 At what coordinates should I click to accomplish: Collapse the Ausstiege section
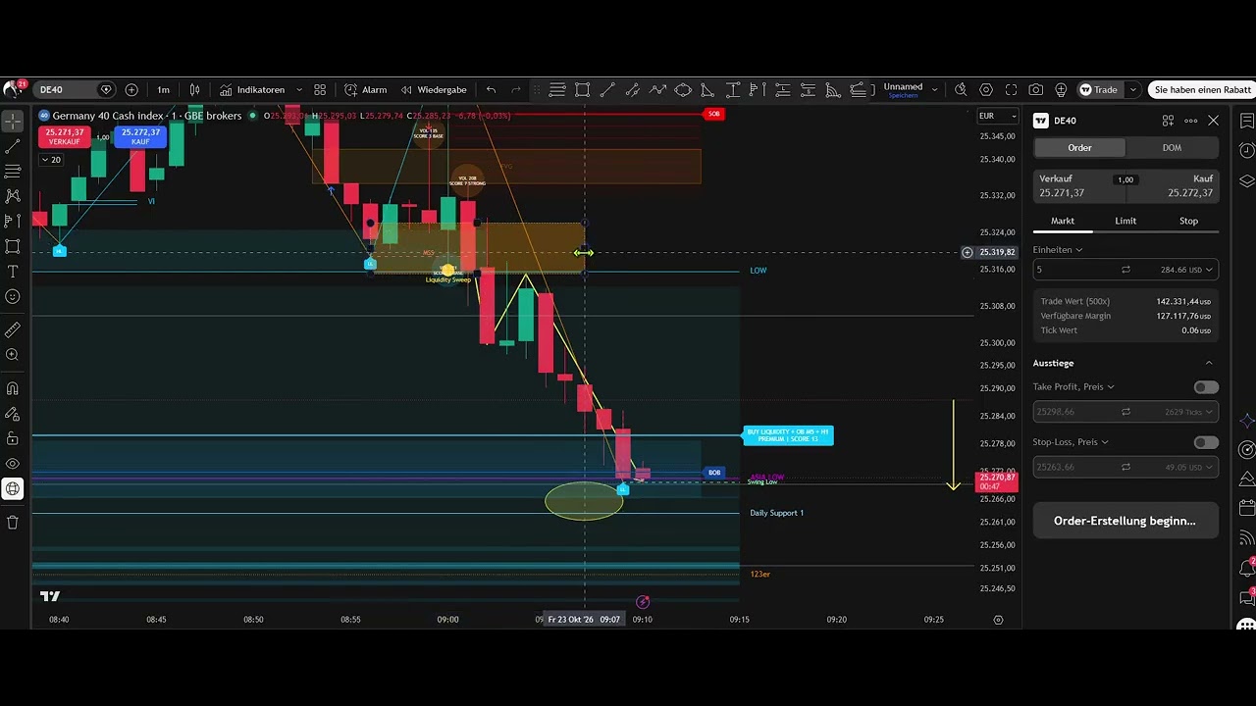pos(1208,363)
